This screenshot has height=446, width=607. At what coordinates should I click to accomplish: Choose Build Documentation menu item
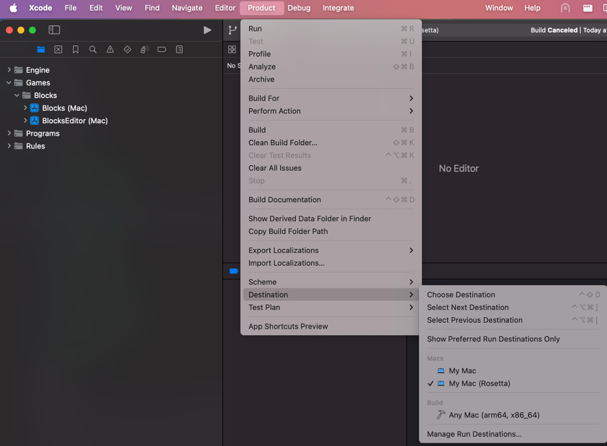pyautogui.click(x=331, y=200)
